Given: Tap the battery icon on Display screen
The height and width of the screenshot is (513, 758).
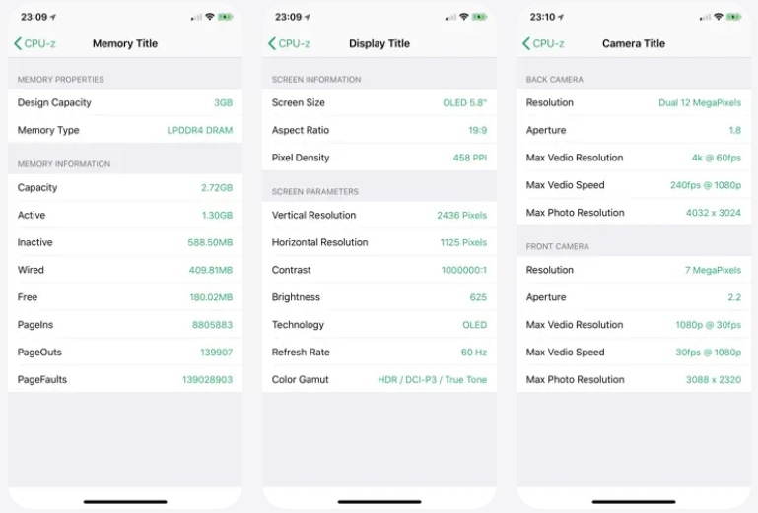Looking at the screenshot, I should click(479, 17).
